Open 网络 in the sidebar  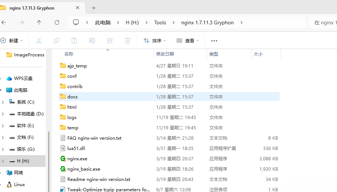coord(15,172)
